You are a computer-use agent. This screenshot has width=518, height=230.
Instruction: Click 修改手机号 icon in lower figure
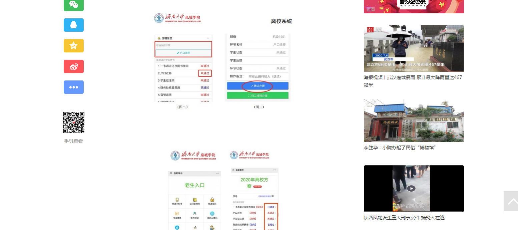tap(177, 201)
